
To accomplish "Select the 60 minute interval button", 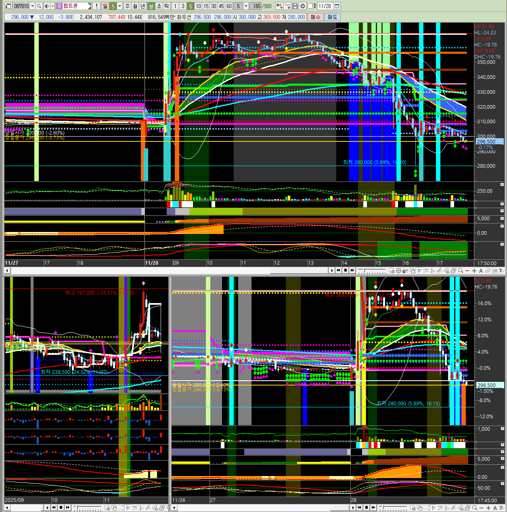I will tap(229, 6).
